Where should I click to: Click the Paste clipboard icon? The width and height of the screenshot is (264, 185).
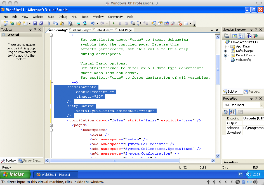point(62,23)
